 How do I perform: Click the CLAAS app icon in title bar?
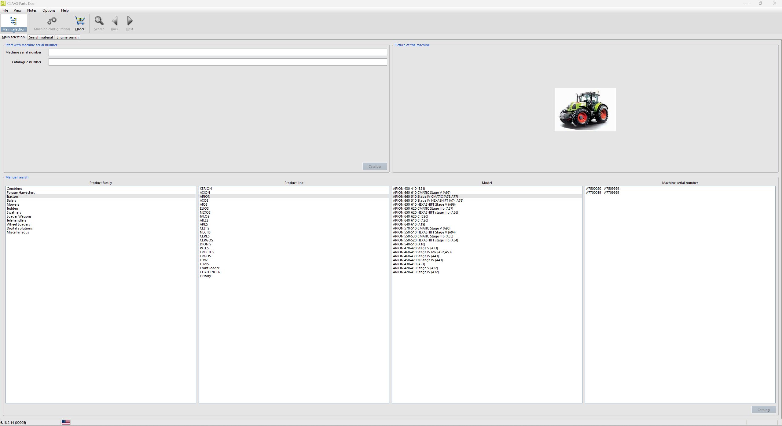(3, 3)
